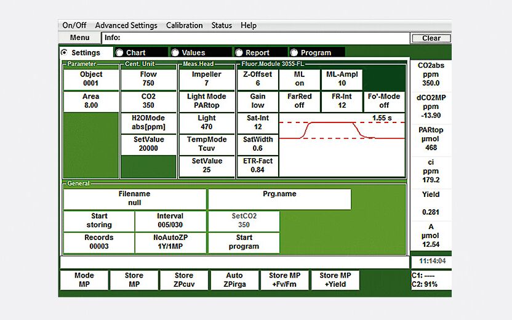Click the Store MP +Fv/Fm button

coord(284,280)
